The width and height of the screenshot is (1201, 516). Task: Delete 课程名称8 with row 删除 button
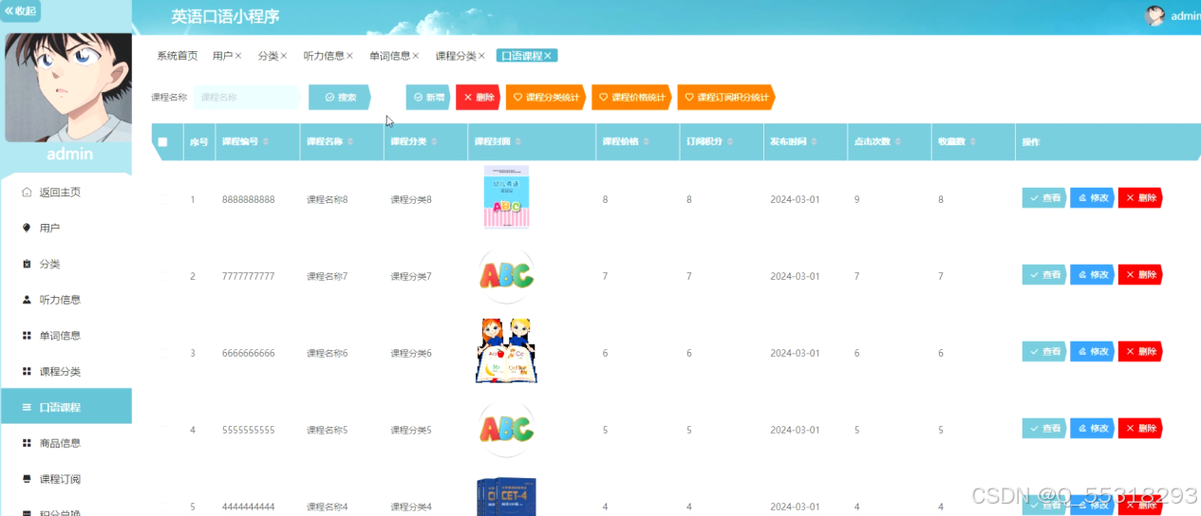1140,197
